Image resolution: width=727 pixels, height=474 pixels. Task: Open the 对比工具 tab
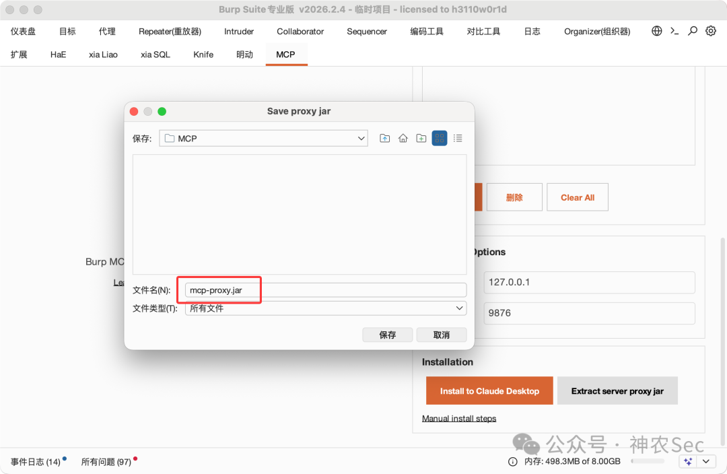tap(483, 31)
